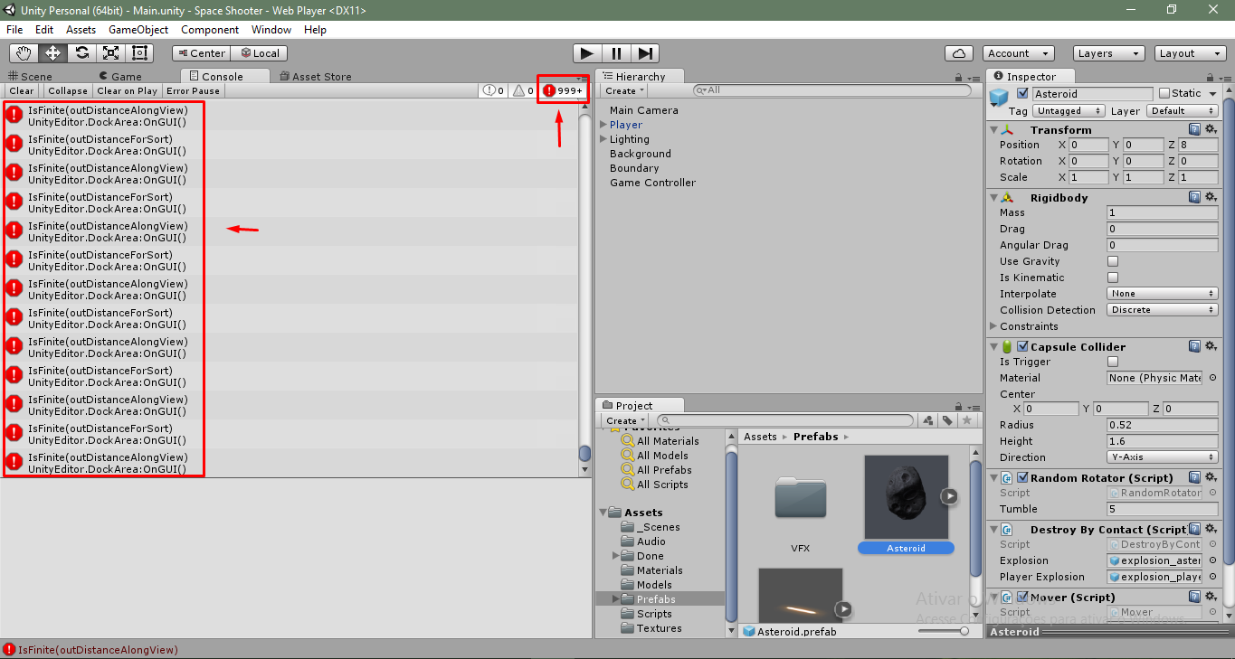
Task: Open the Account dropdown
Action: (1019, 53)
